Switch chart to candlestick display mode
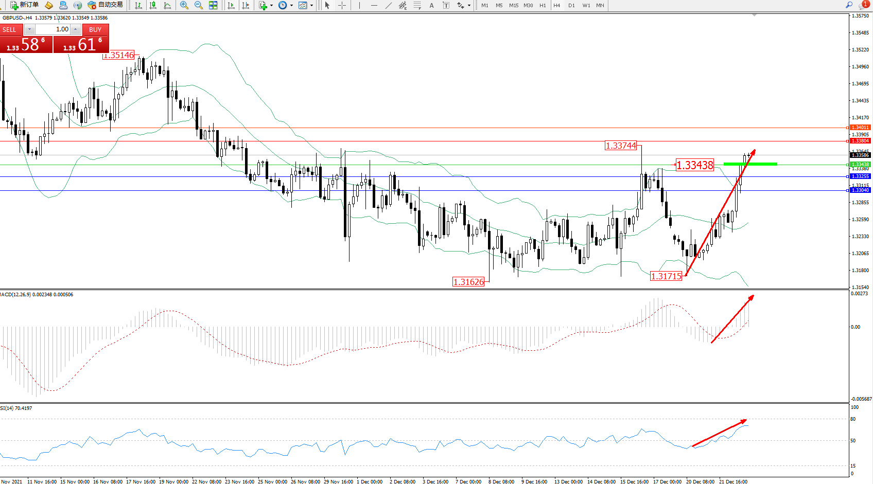 (x=153, y=5)
